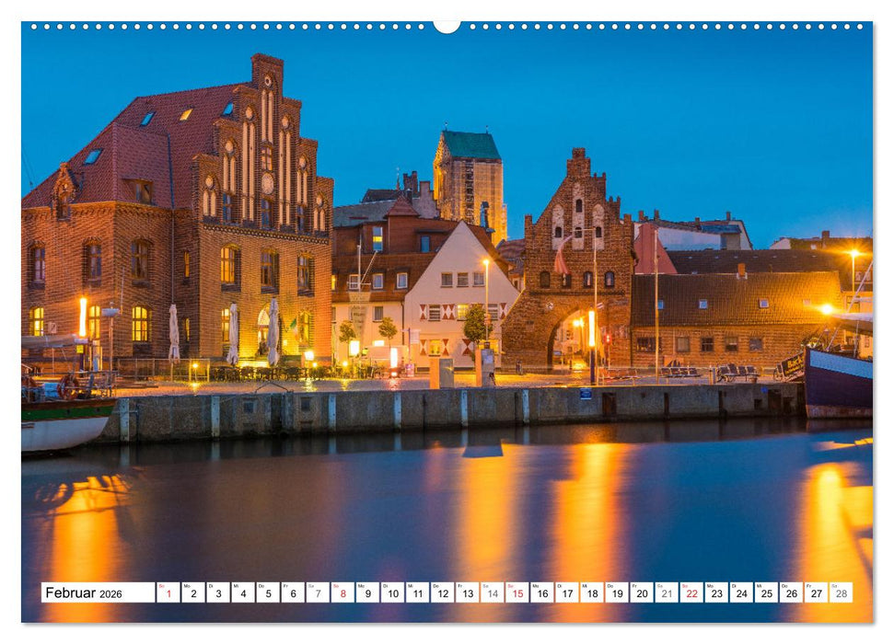Click date 3 labeled Di
894x644 pixels.
pos(218,596)
